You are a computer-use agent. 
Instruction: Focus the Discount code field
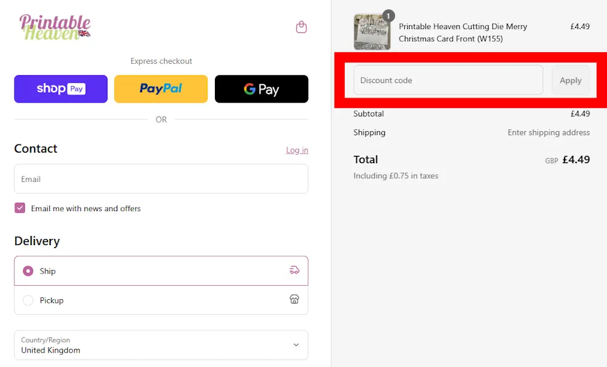click(x=448, y=80)
